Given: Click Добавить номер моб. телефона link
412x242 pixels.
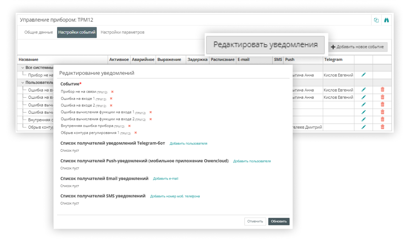Looking at the screenshot, I should [175, 196].
